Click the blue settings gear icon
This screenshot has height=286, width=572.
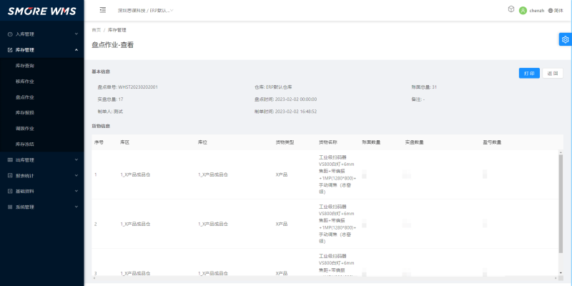click(x=566, y=39)
